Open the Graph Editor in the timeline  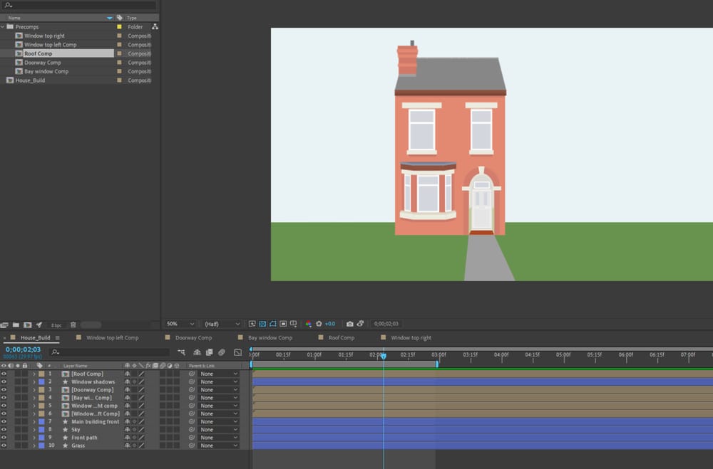(x=238, y=352)
